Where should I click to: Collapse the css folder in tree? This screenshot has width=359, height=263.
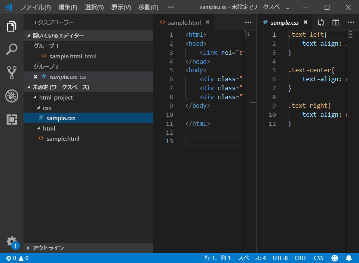[x=47, y=108]
